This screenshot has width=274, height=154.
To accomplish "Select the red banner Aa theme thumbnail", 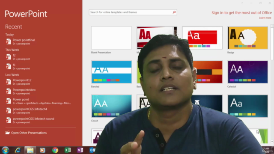I will tap(202, 38).
